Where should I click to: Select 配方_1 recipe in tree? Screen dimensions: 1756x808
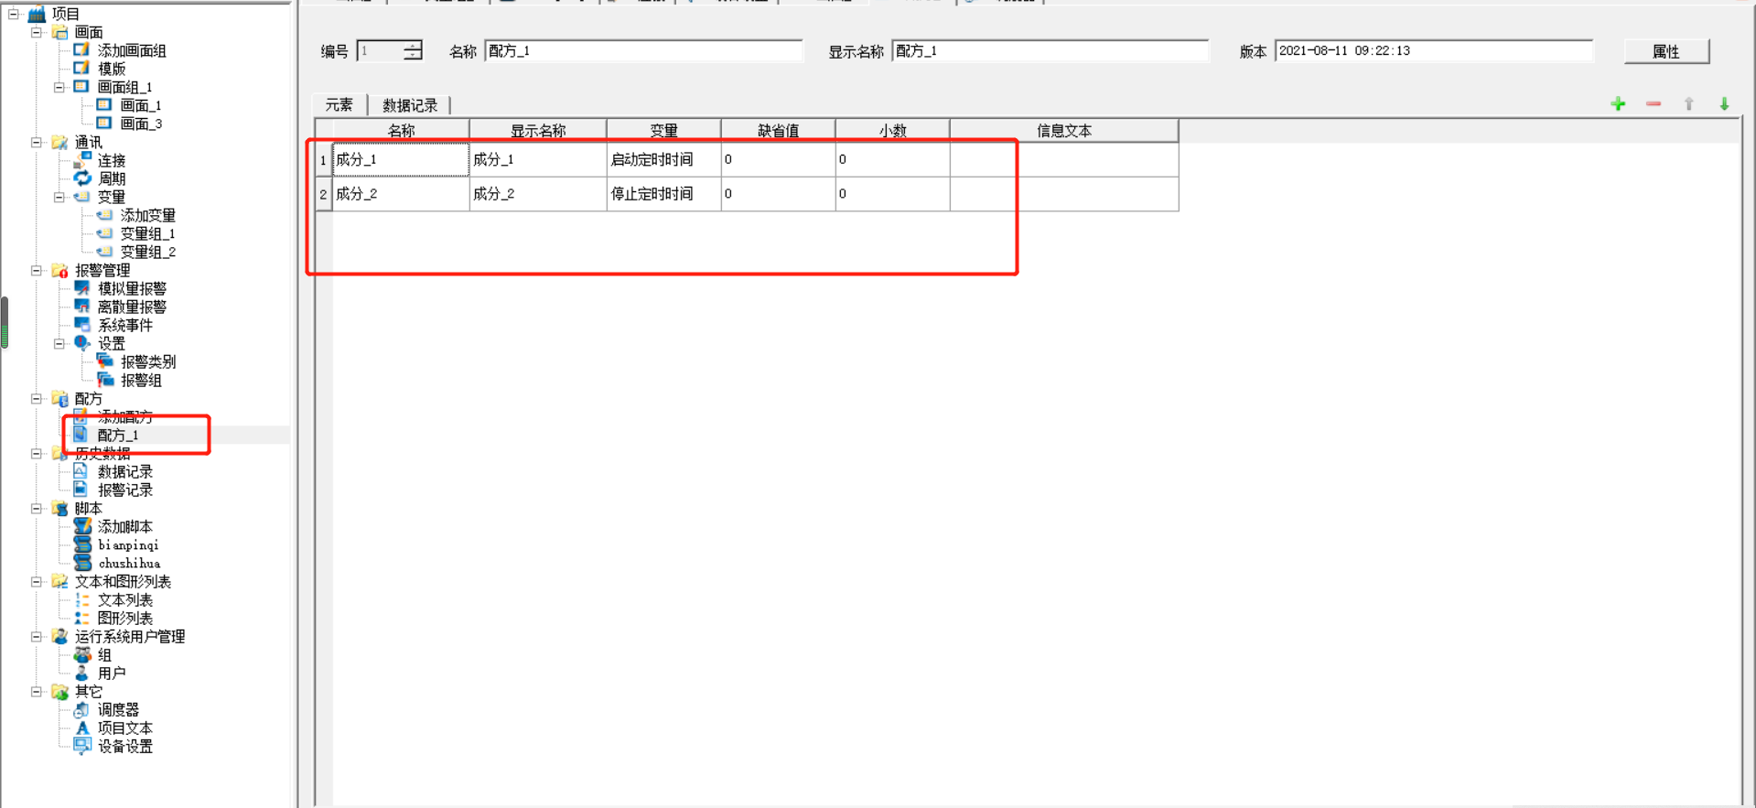(x=118, y=435)
